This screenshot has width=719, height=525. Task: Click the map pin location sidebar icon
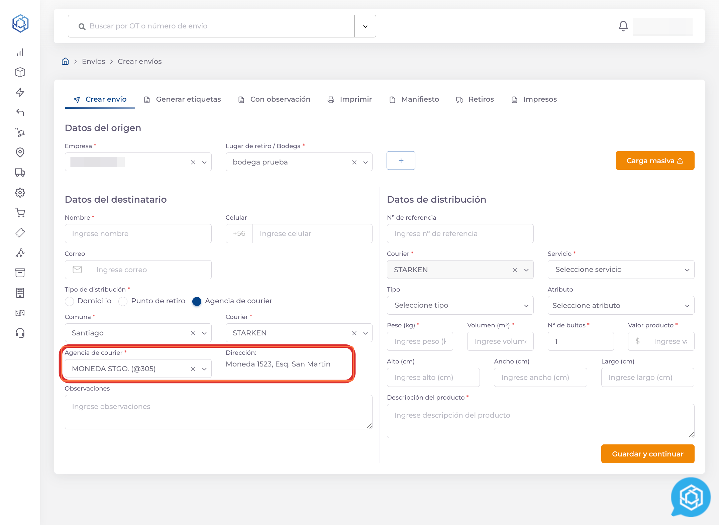[20, 152]
